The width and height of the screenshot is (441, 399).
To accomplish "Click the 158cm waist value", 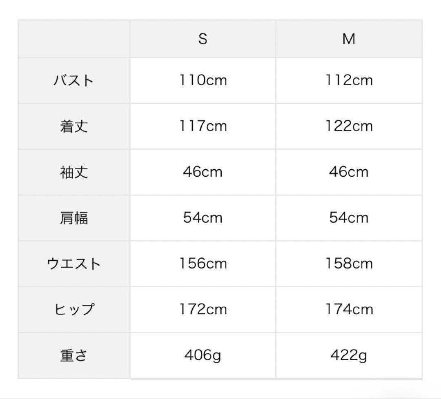I will [349, 264].
